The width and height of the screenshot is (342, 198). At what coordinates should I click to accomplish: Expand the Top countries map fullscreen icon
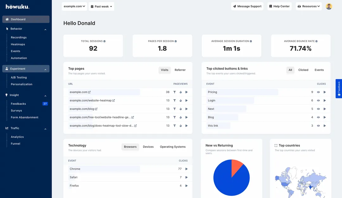click(276, 146)
